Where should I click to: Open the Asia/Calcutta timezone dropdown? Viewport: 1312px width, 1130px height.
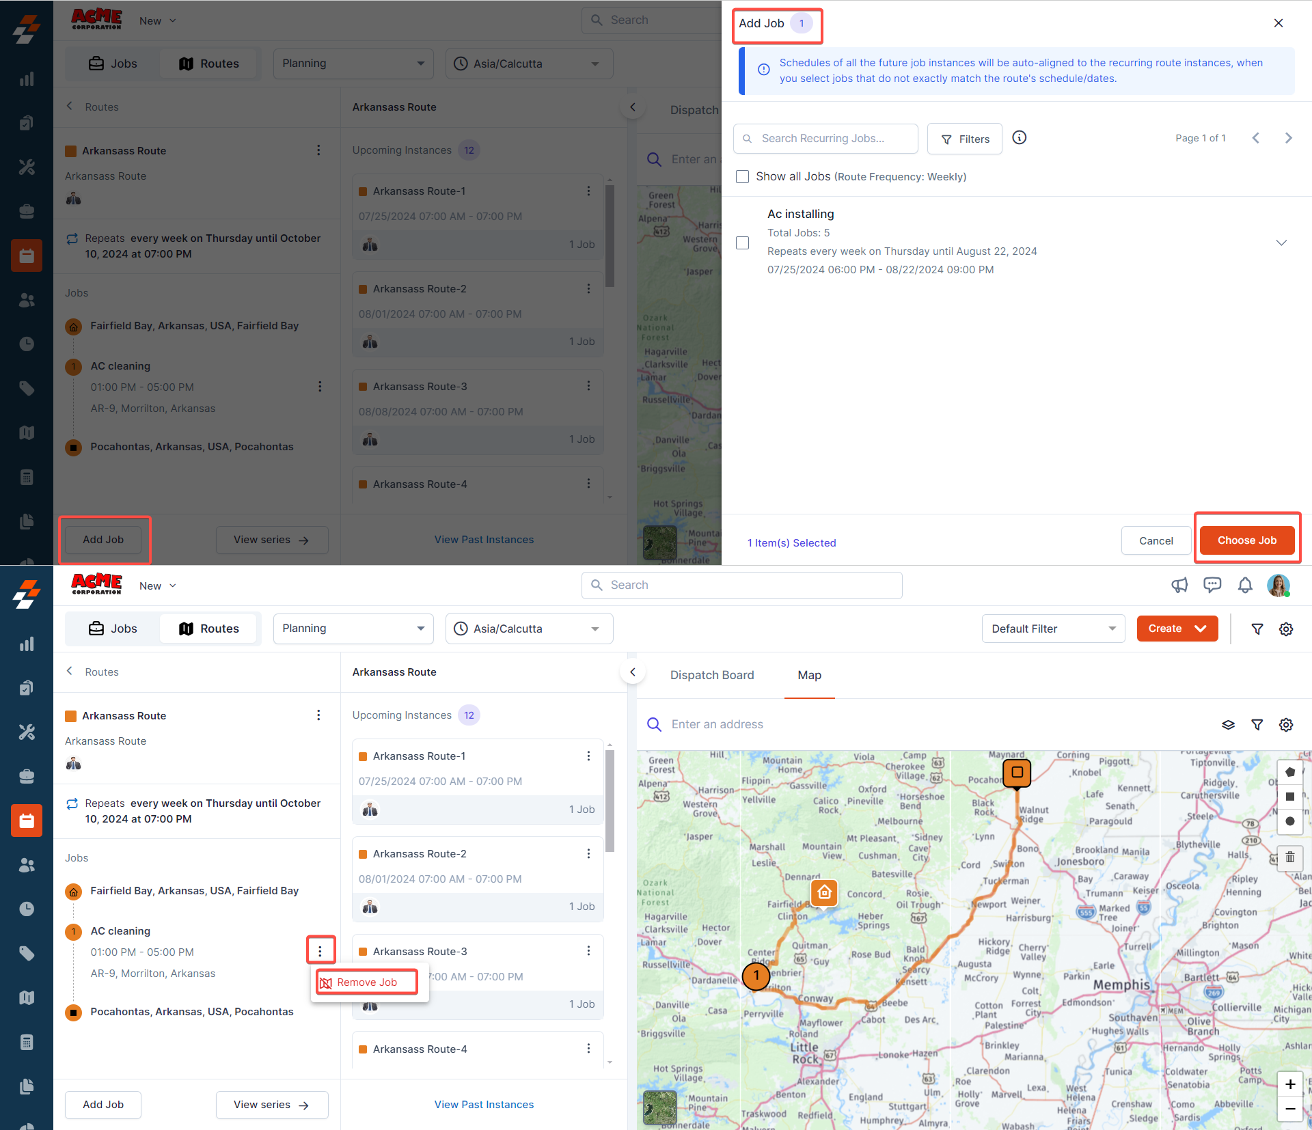point(529,629)
